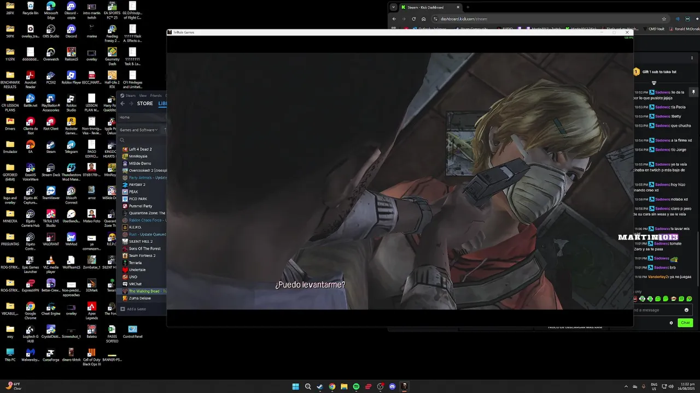Viewport: 700px width, 393px height.
Task: Open the Telegram desktop shortcut
Action: [x=71, y=147]
